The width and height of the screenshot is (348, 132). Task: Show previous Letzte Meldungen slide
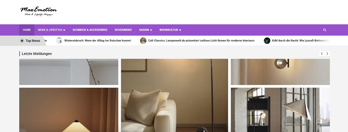coord(322,54)
